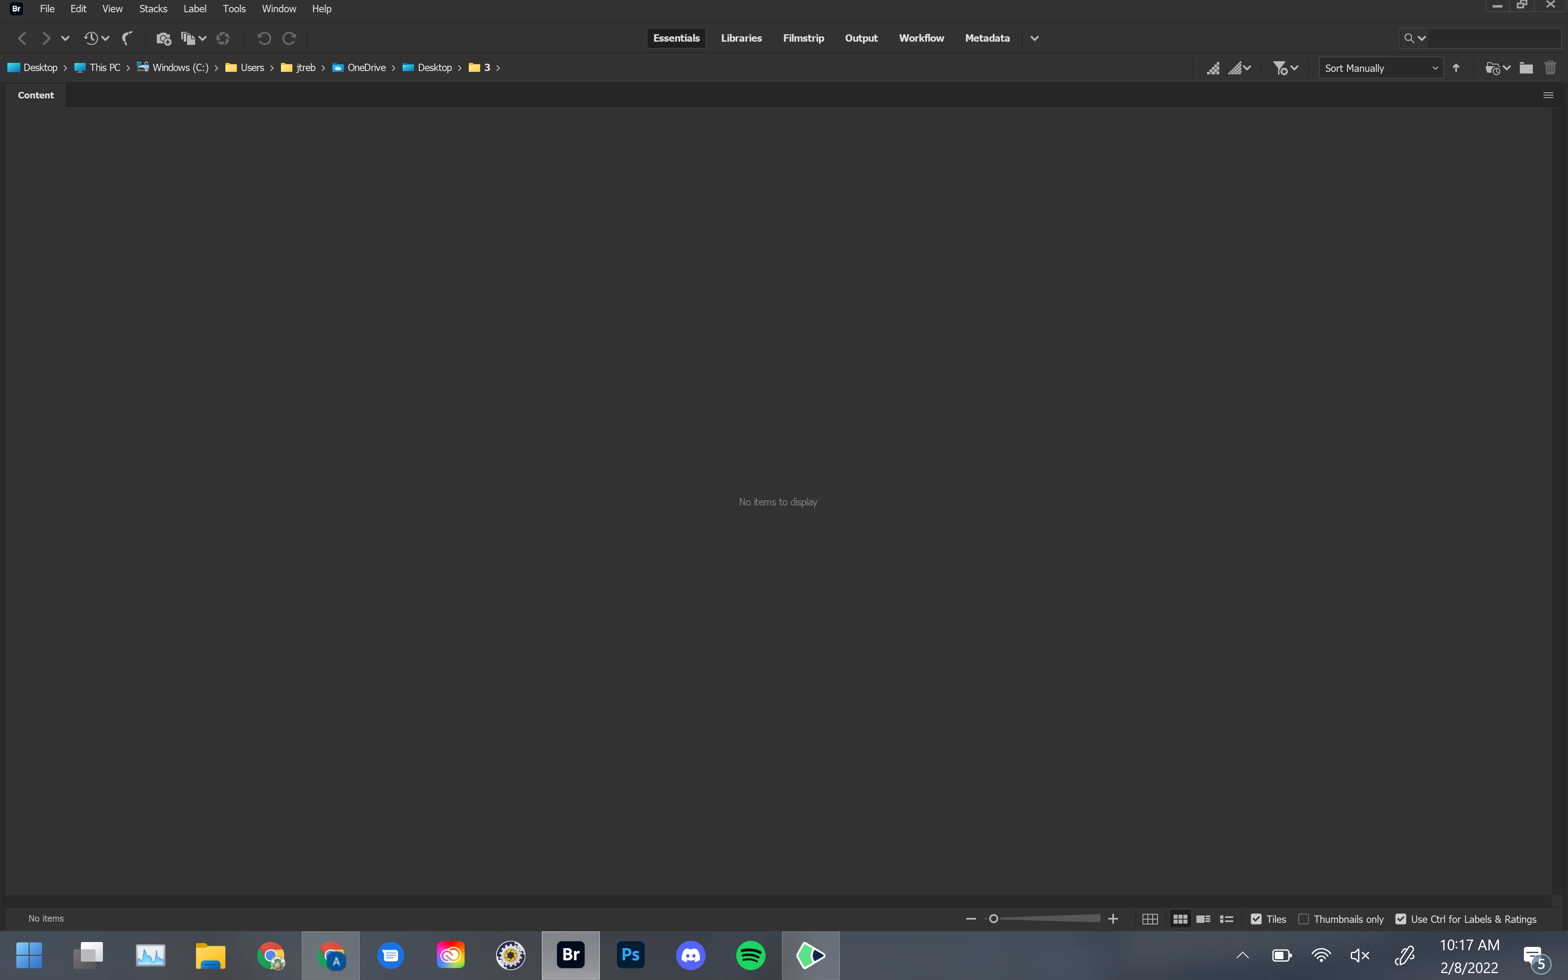Click the boomerang return-to-app icon
The width and height of the screenshot is (1568, 980).
point(128,38)
